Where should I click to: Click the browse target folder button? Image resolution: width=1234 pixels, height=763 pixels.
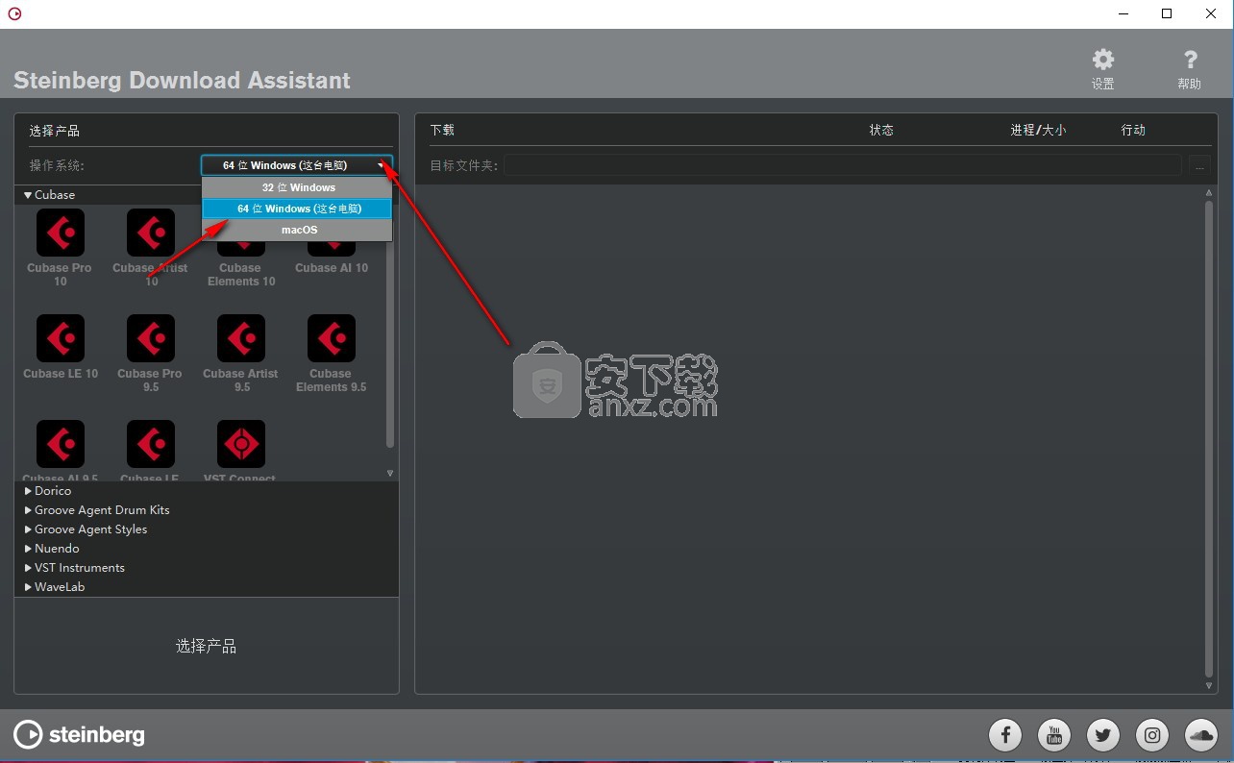point(1199,165)
